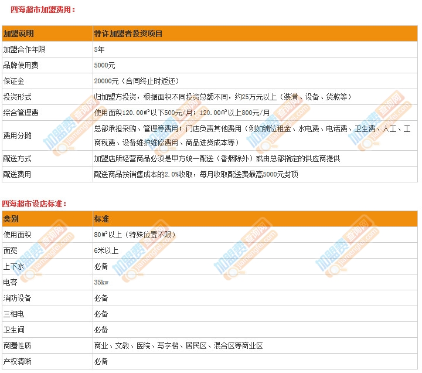Select the value 6米以上
This screenshot has height=373, width=422.
click(x=106, y=251)
